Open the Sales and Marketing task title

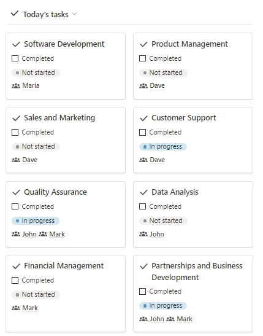coord(59,118)
